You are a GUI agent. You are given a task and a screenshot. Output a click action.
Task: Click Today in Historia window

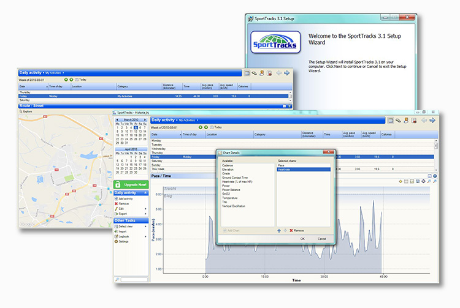point(216,127)
